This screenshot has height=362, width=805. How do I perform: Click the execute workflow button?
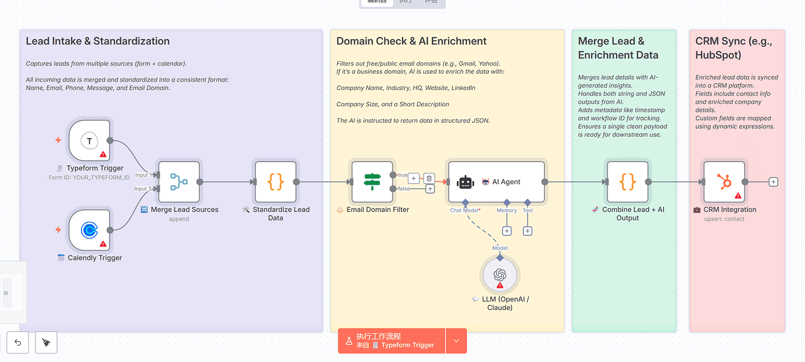coord(391,341)
